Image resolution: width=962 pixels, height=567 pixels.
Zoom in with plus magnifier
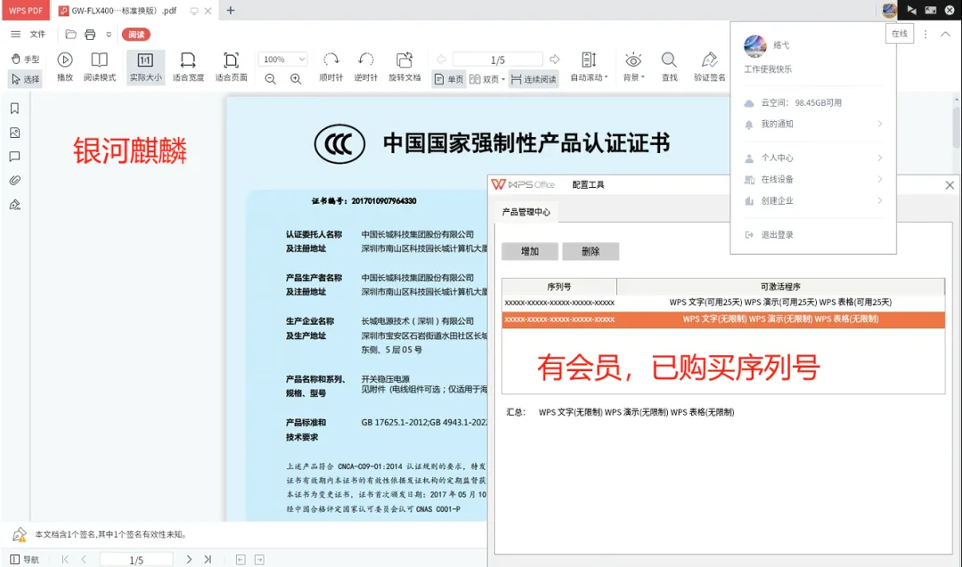(296, 79)
